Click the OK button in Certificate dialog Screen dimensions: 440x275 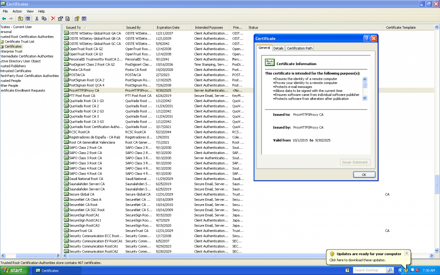pos(364,174)
